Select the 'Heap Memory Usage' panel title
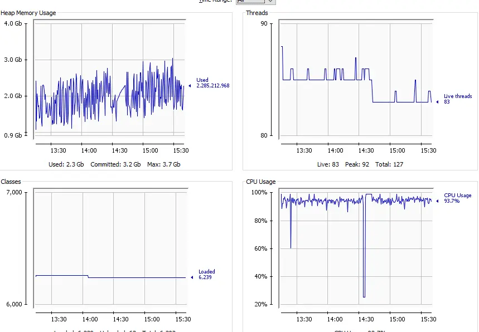The width and height of the screenshot is (479, 332). (x=28, y=13)
